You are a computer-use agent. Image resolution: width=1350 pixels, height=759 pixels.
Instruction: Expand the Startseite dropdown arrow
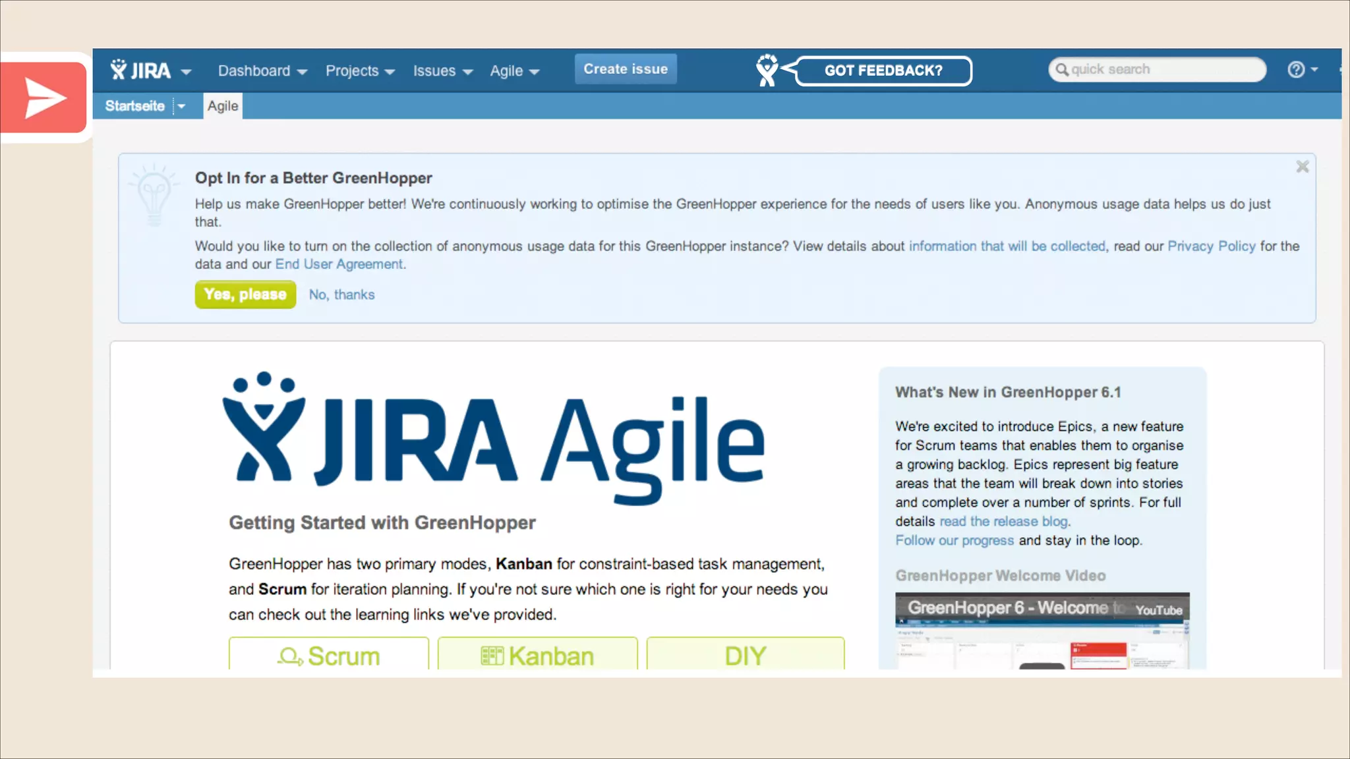point(181,106)
